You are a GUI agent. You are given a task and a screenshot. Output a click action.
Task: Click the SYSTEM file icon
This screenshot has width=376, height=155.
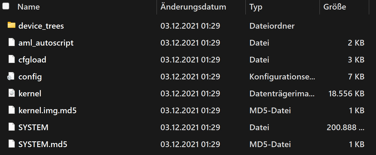click(x=11, y=127)
